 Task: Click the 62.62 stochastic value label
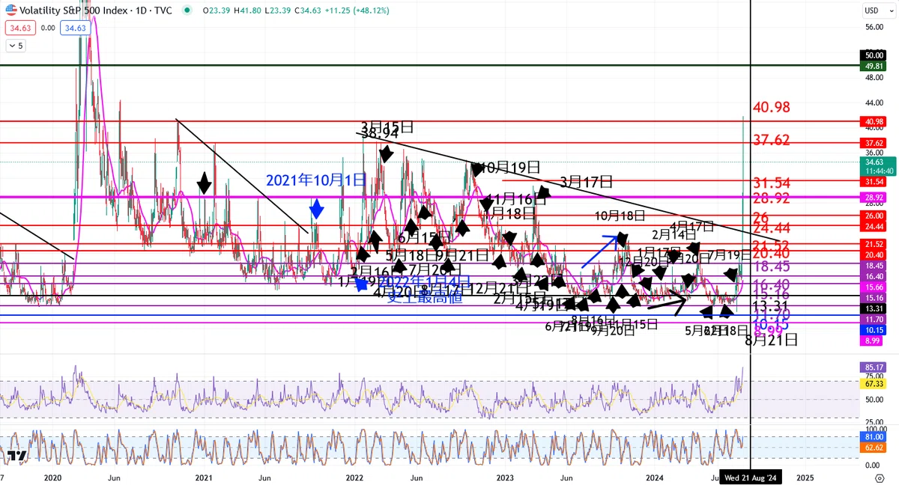pos(874,447)
